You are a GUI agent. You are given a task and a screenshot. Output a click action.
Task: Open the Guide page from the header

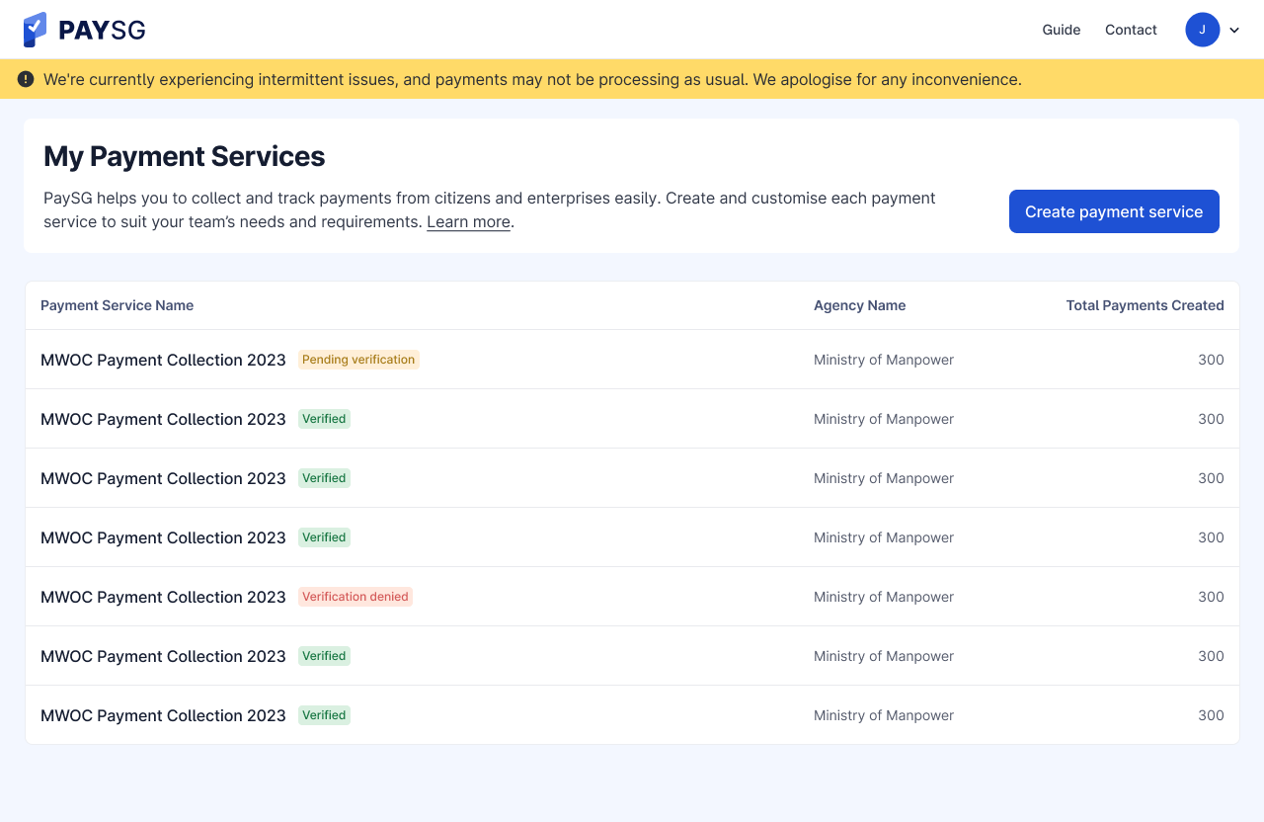pos(1061,30)
